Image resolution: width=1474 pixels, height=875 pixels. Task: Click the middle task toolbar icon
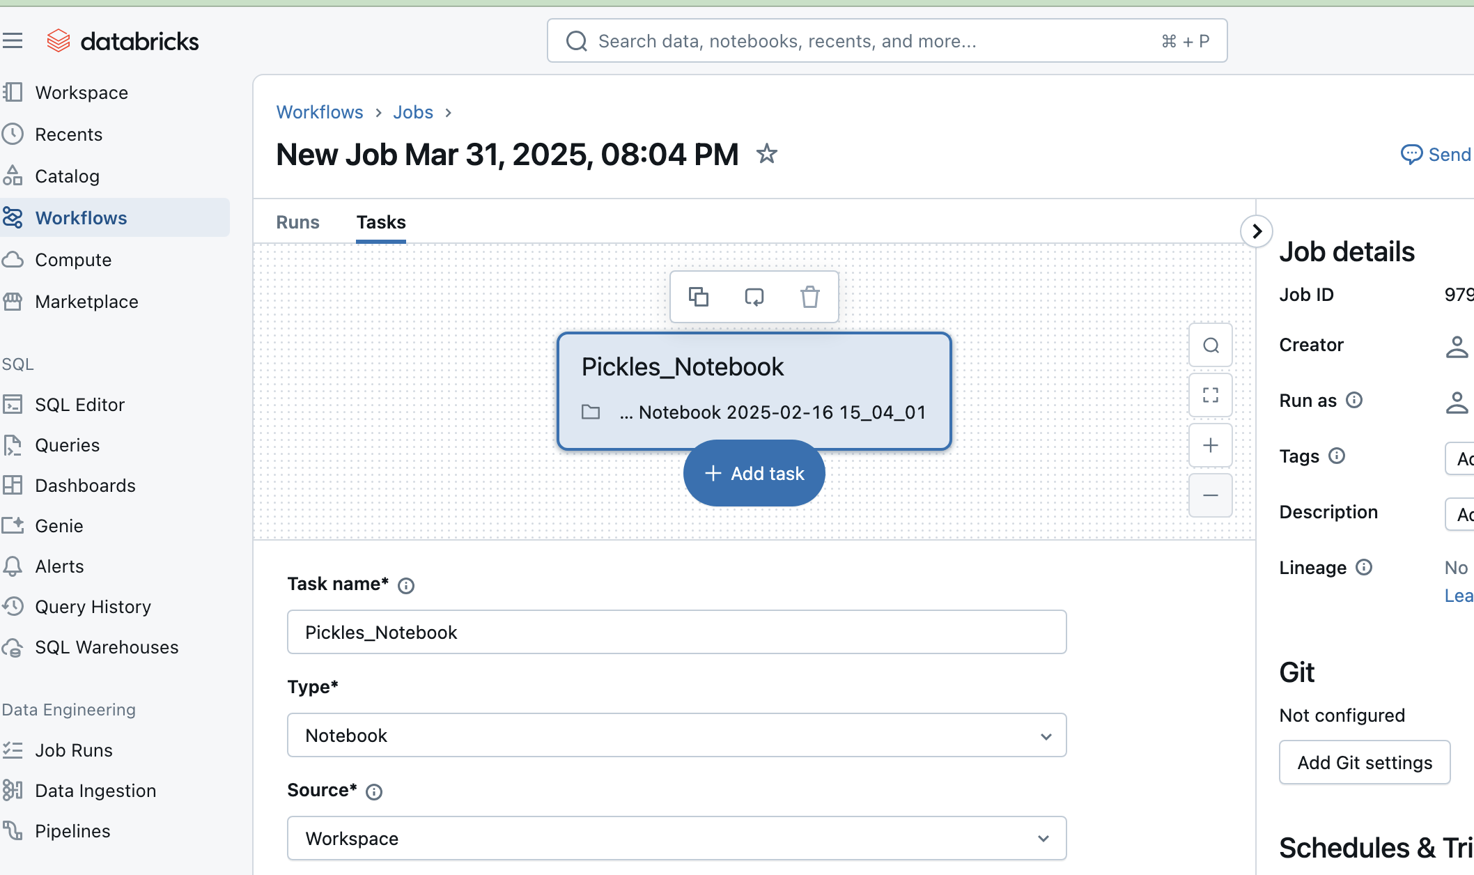click(x=754, y=297)
